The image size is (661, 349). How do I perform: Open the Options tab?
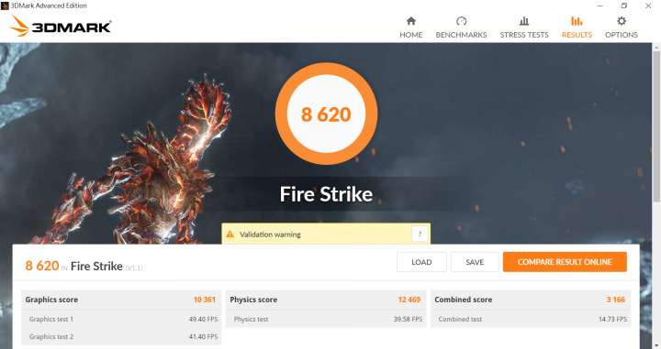[621, 27]
